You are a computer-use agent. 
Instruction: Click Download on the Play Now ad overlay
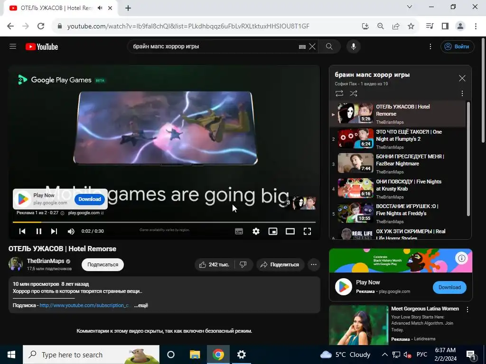[90, 199]
